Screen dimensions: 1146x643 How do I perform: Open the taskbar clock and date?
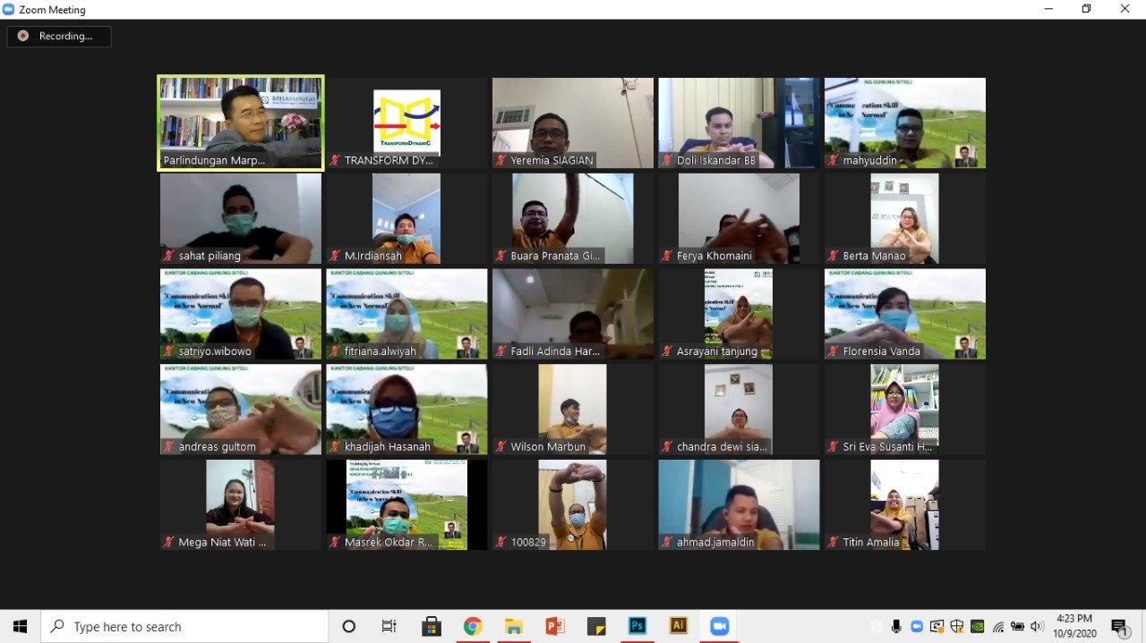point(1073,626)
